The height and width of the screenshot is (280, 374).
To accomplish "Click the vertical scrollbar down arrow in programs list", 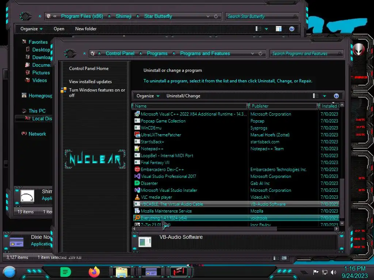I will pyautogui.click(x=342, y=223).
